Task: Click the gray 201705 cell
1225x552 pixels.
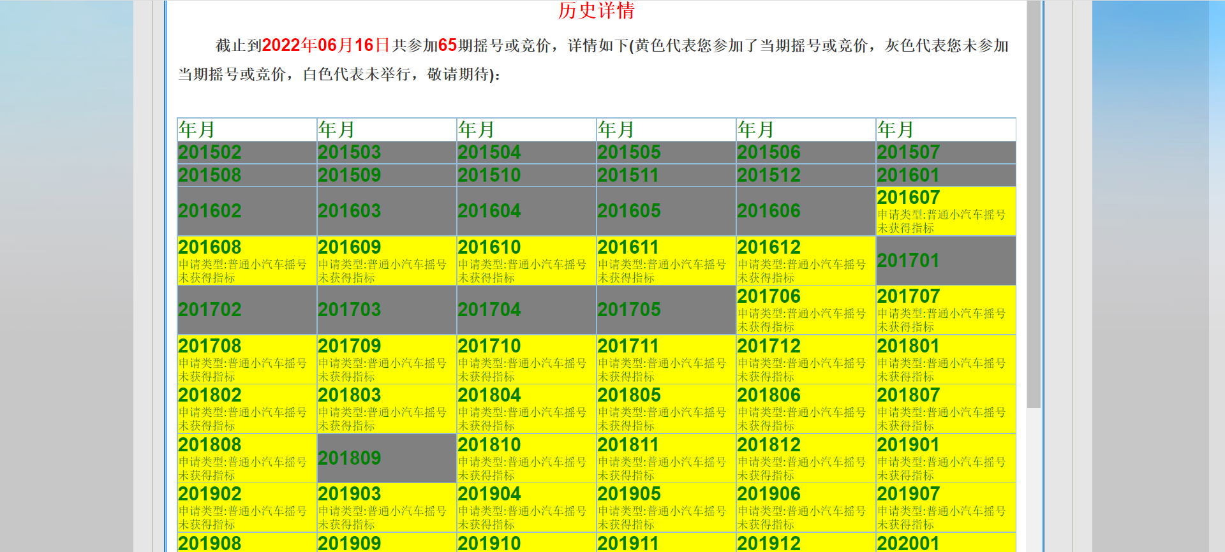Action: pos(665,310)
